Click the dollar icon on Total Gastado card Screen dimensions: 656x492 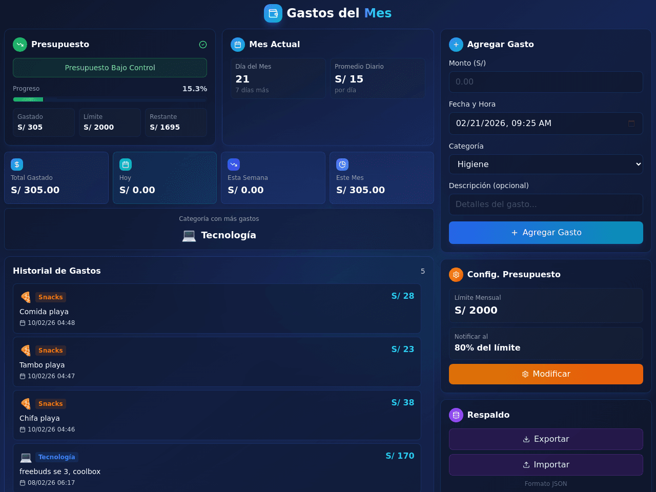(17, 165)
